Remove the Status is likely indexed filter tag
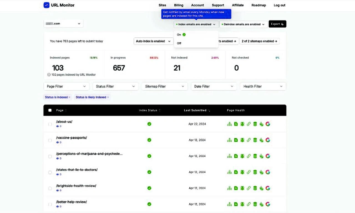The height and width of the screenshot is (213, 355). tap(108, 97)
